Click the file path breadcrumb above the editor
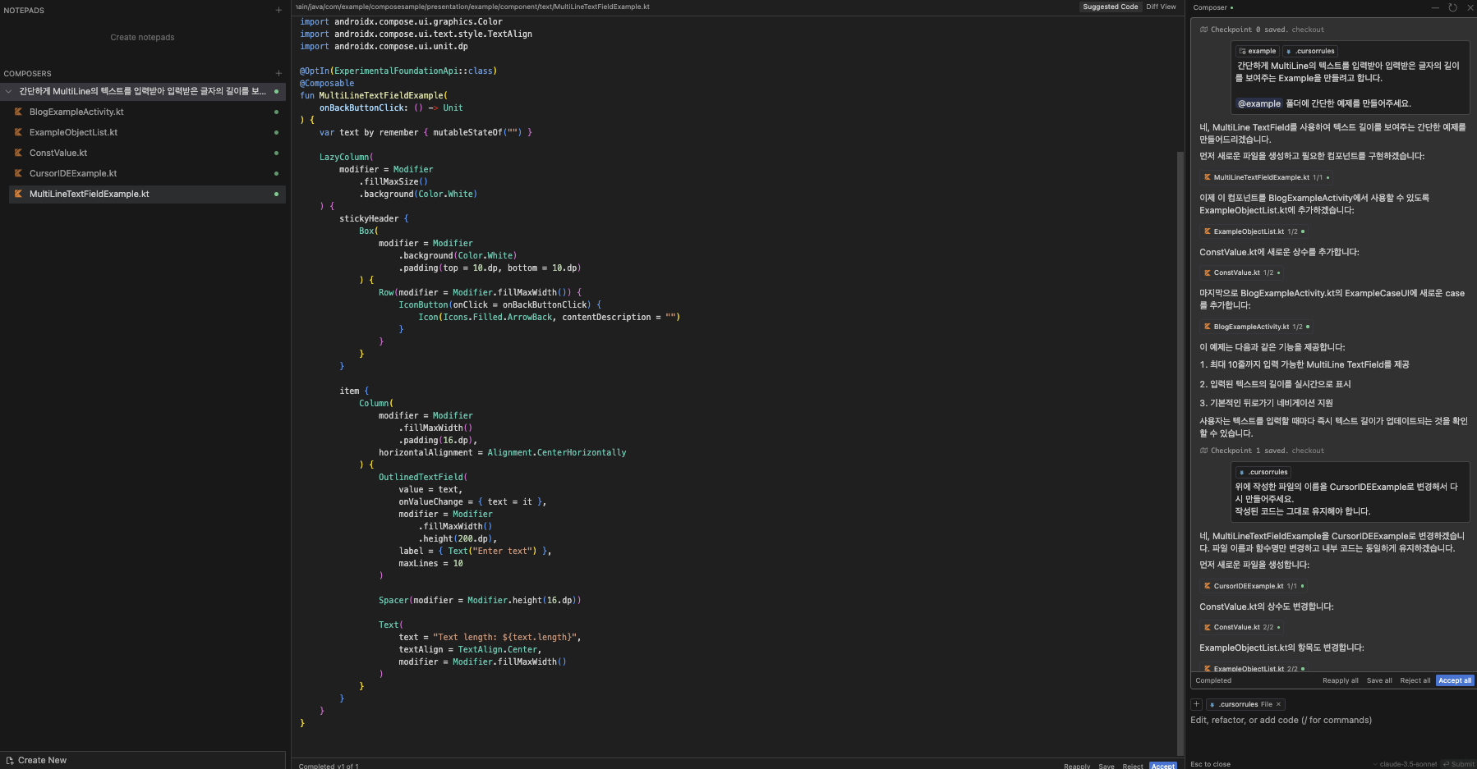 click(x=472, y=7)
